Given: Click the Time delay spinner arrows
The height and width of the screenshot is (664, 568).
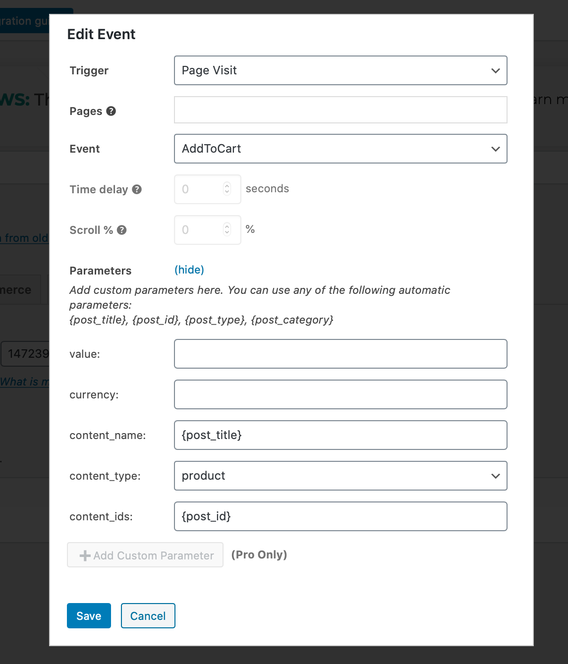Looking at the screenshot, I should 227,189.
